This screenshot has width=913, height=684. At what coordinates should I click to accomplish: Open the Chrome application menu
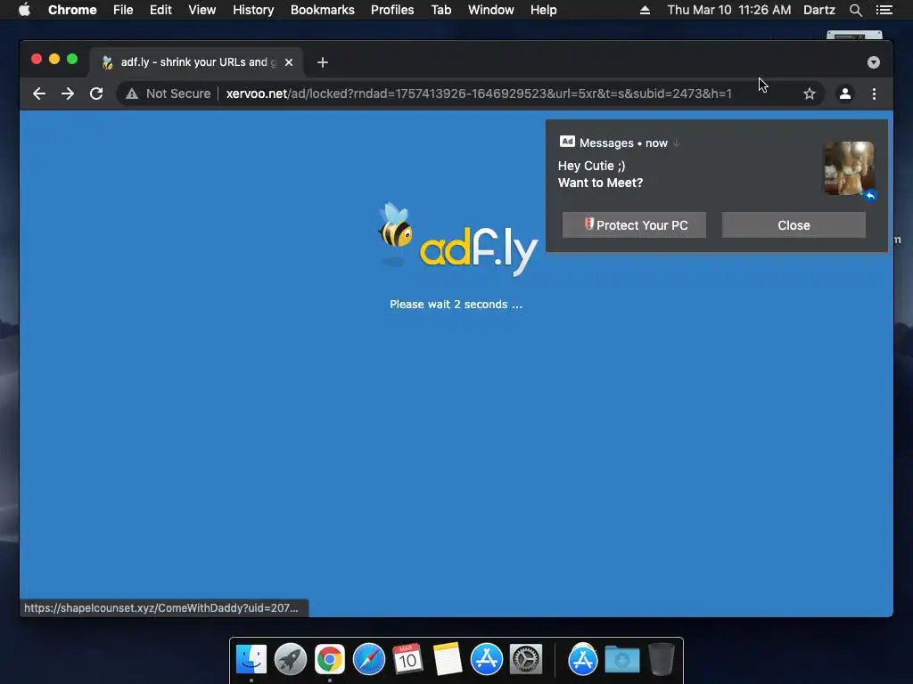72,10
